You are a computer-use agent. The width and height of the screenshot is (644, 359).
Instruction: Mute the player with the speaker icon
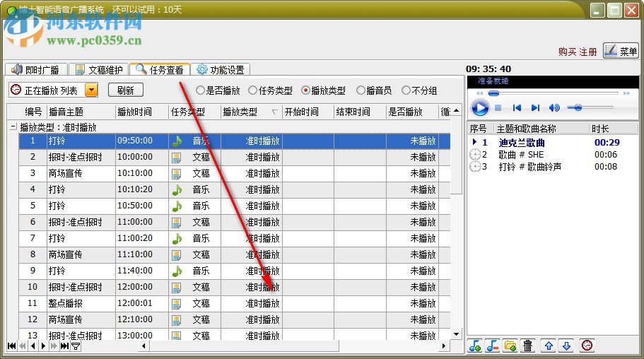click(x=554, y=108)
